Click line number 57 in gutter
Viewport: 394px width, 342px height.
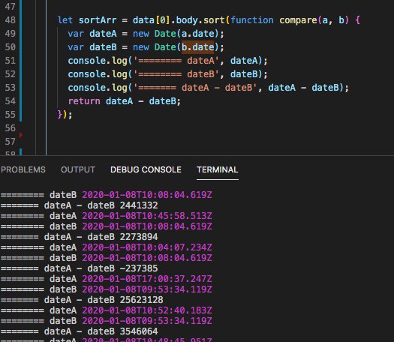[10, 142]
